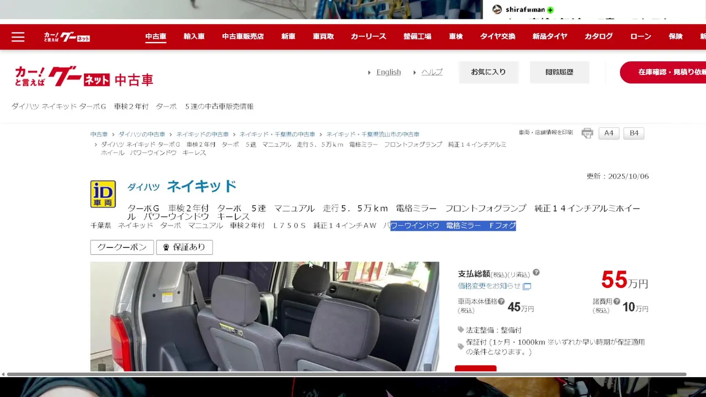The width and height of the screenshot is (706, 397).
Task: Open the 中古車 tab in the red navigation bar
Action: [156, 36]
